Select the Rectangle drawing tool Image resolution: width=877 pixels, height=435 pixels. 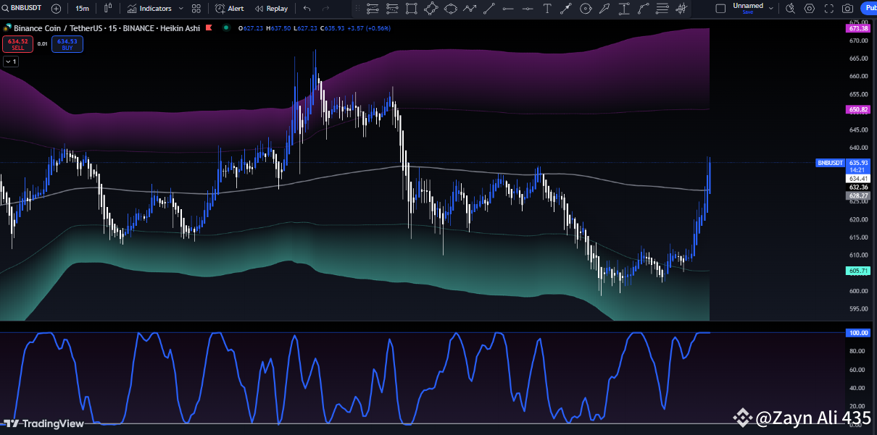(411, 8)
